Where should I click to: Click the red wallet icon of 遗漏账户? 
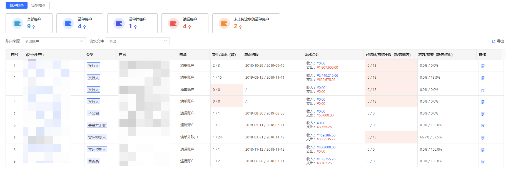pos(173,23)
